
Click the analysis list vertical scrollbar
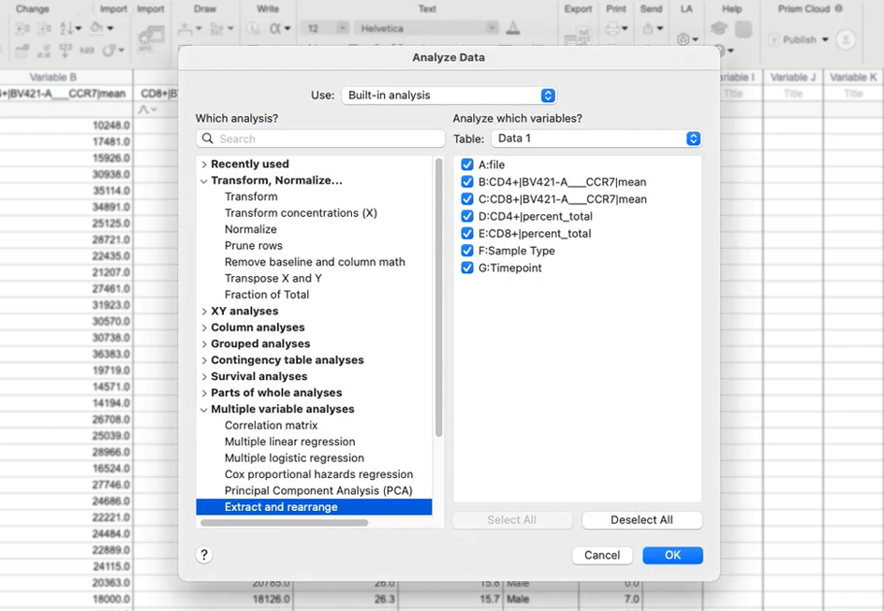point(438,299)
